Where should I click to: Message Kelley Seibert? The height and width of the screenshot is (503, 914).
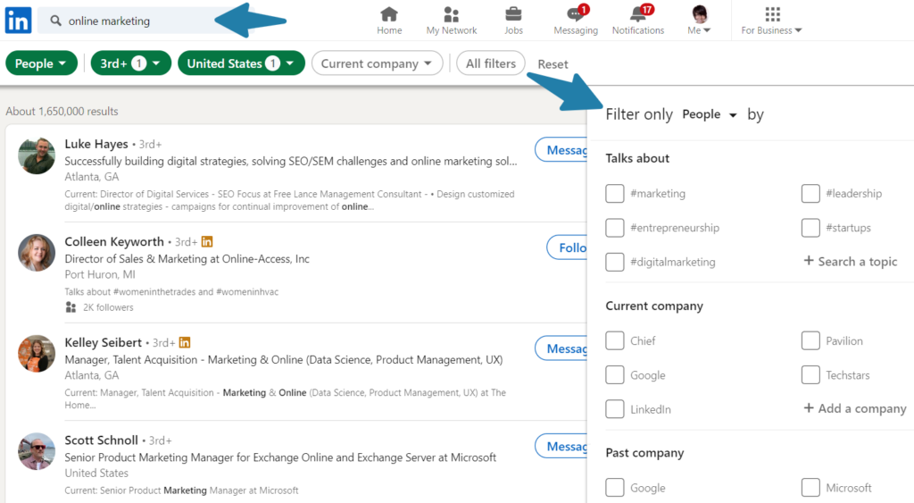tap(561, 348)
